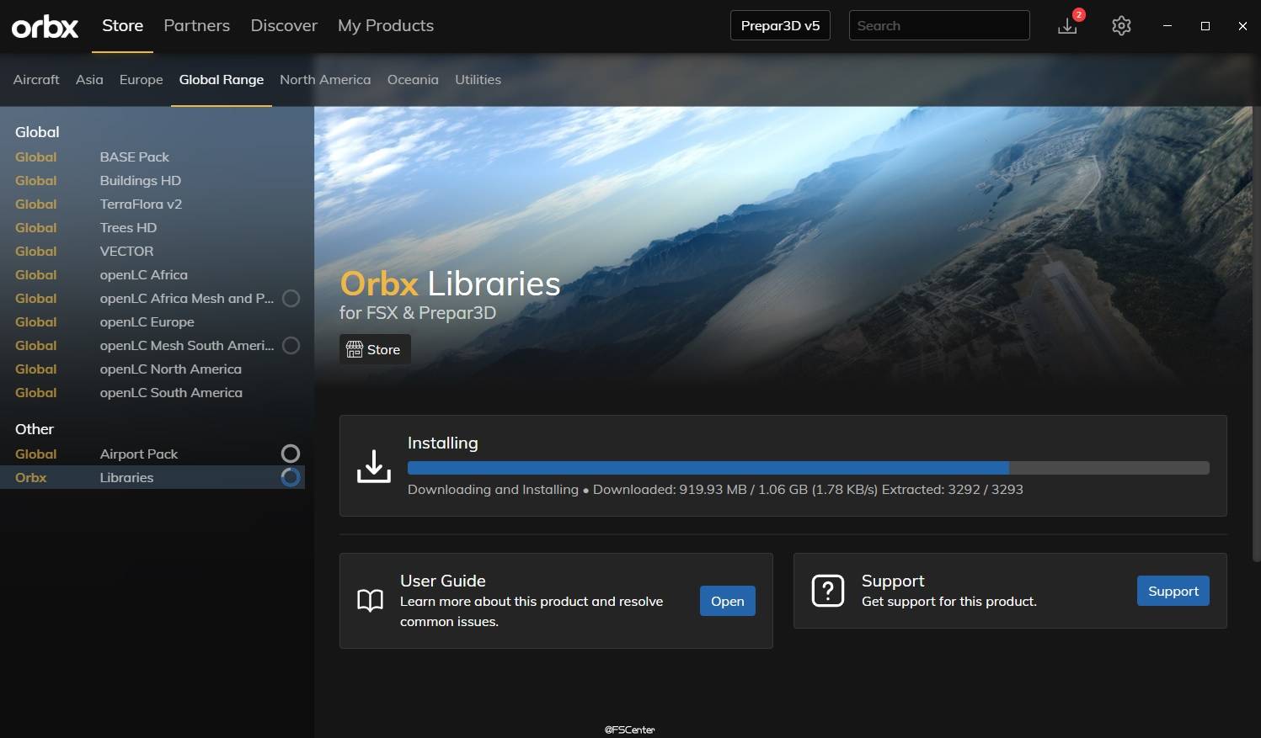Click the Orbx Libraries title heading
1261x738 pixels.
[450, 284]
